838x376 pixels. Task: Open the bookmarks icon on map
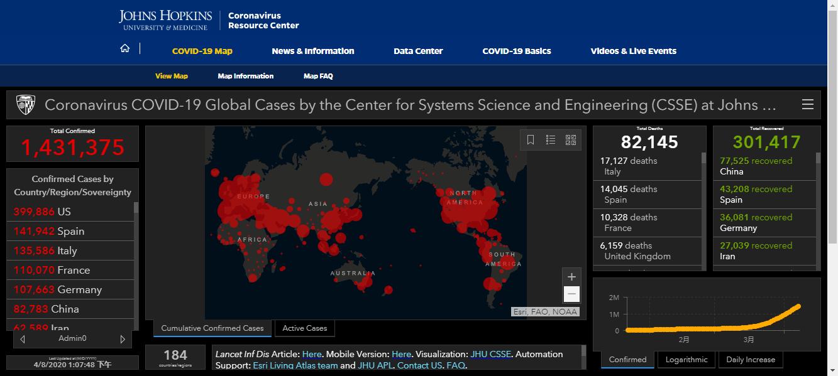coord(531,140)
